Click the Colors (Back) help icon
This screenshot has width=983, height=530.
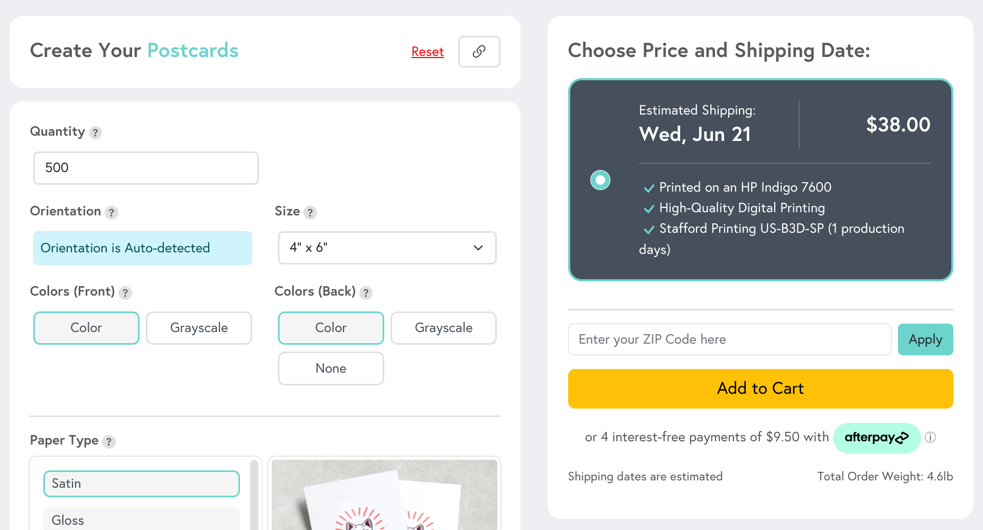click(x=366, y=292)
